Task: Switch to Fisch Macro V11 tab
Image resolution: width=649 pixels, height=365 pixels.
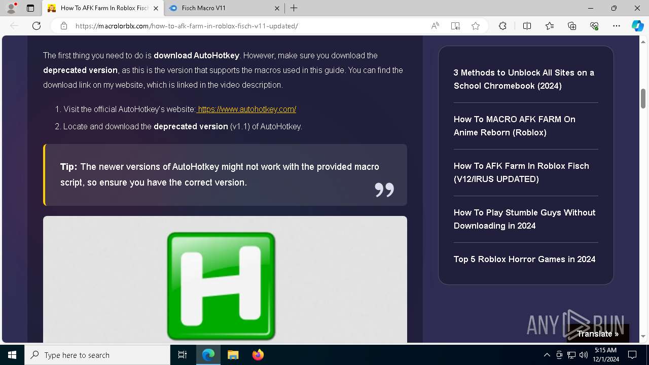Action: click(x=223, y=8)
